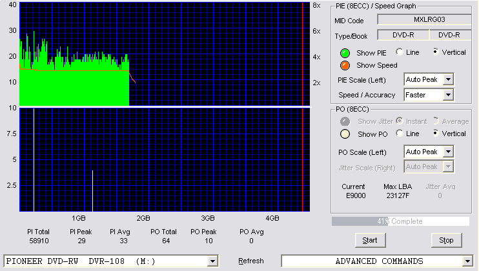
Task: Click the grayed Show Jitter indicator
Action: [x=345, y=121]
